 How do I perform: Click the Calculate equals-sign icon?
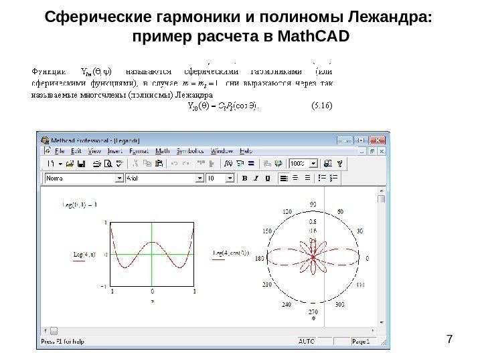251,164
